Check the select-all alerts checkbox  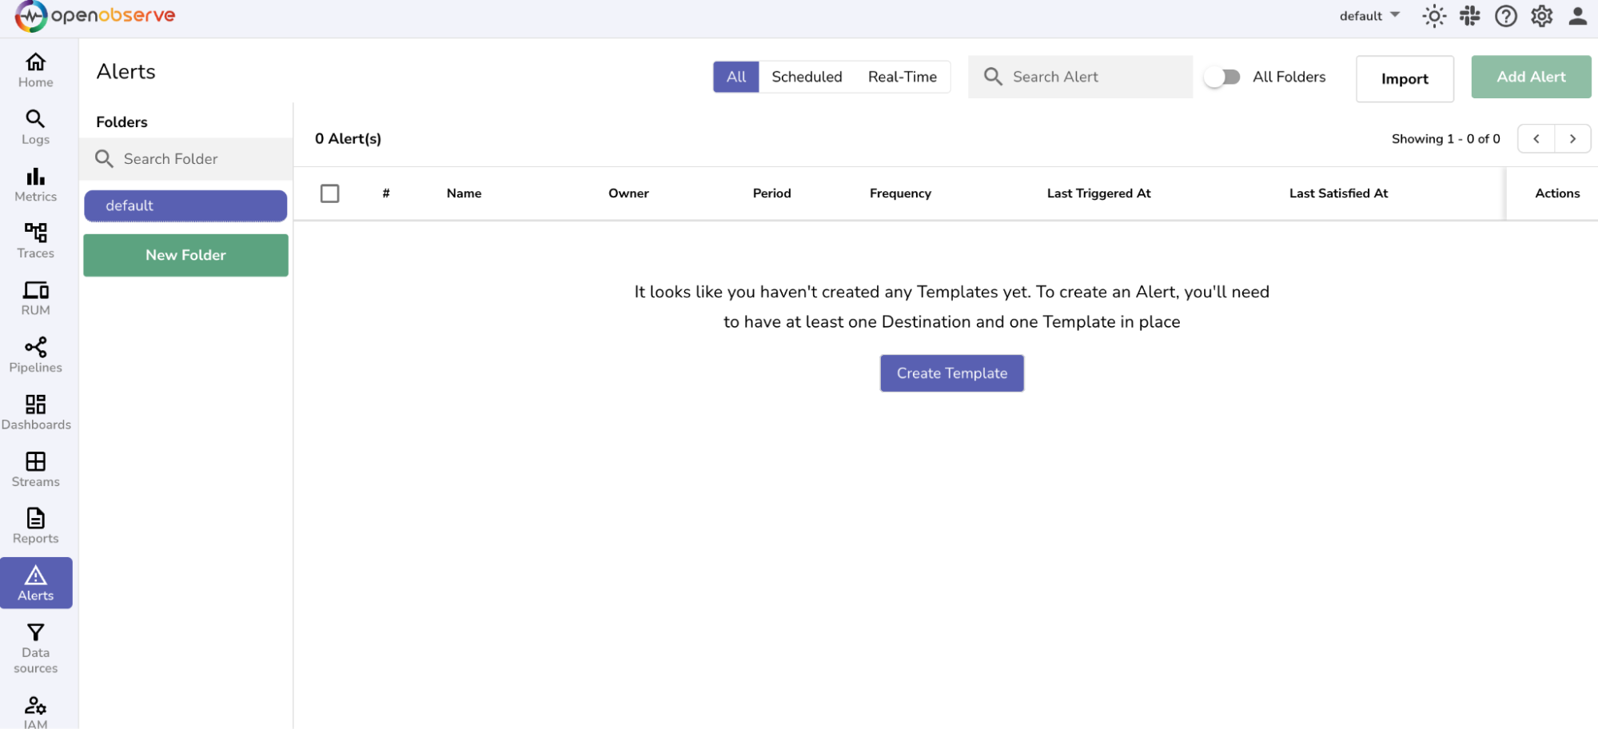pyautogui.click(x=329, y=193)
